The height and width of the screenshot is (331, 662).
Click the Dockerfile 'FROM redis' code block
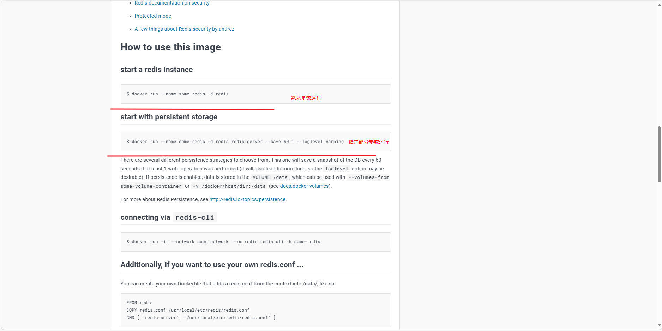pyautogui.click(x=201, y=310)
